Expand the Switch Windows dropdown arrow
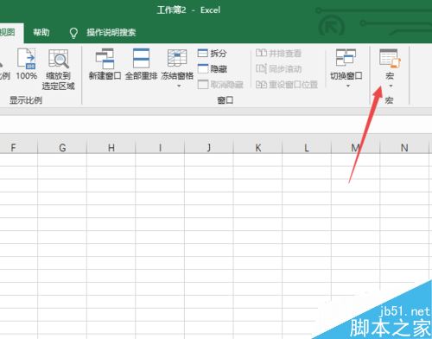Image resolution: width=432 pixels, height=339 pixels. pyautogui.click(x=348, y=86)
